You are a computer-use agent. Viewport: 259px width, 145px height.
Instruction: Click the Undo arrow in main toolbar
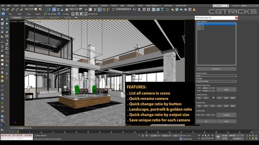3,10
